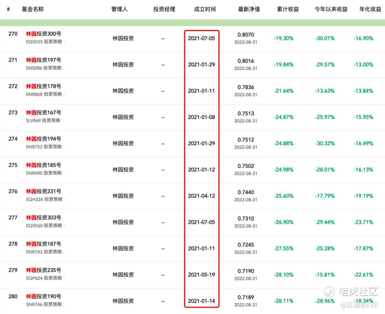Open fund 林园投资167号
Image resolution: width=385 pixels, height=314 pixels.
coord(43,113)
